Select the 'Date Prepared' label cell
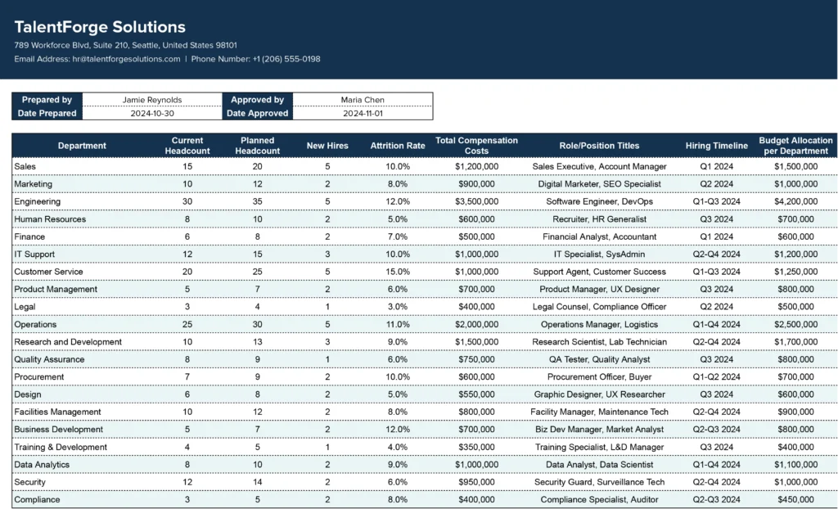This screenshot has height=509, width=838. tap(47, 114)
